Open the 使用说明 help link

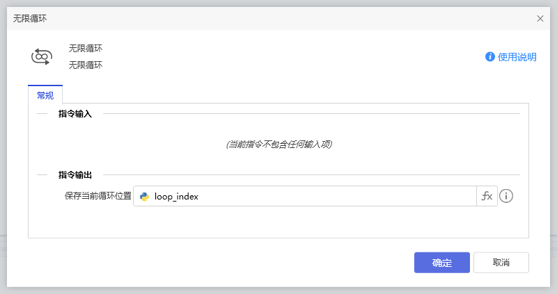click(x=517, y=57)
